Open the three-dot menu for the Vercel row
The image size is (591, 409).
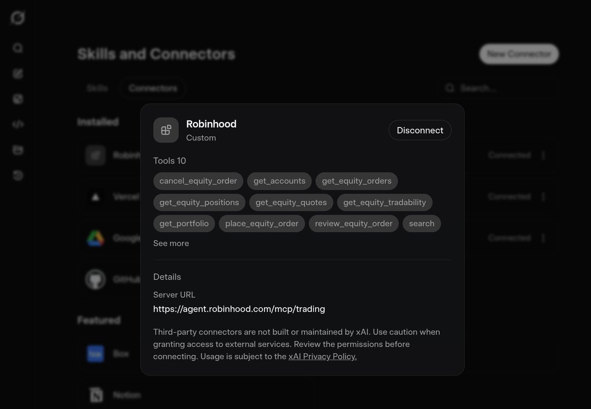pos(543,196)
